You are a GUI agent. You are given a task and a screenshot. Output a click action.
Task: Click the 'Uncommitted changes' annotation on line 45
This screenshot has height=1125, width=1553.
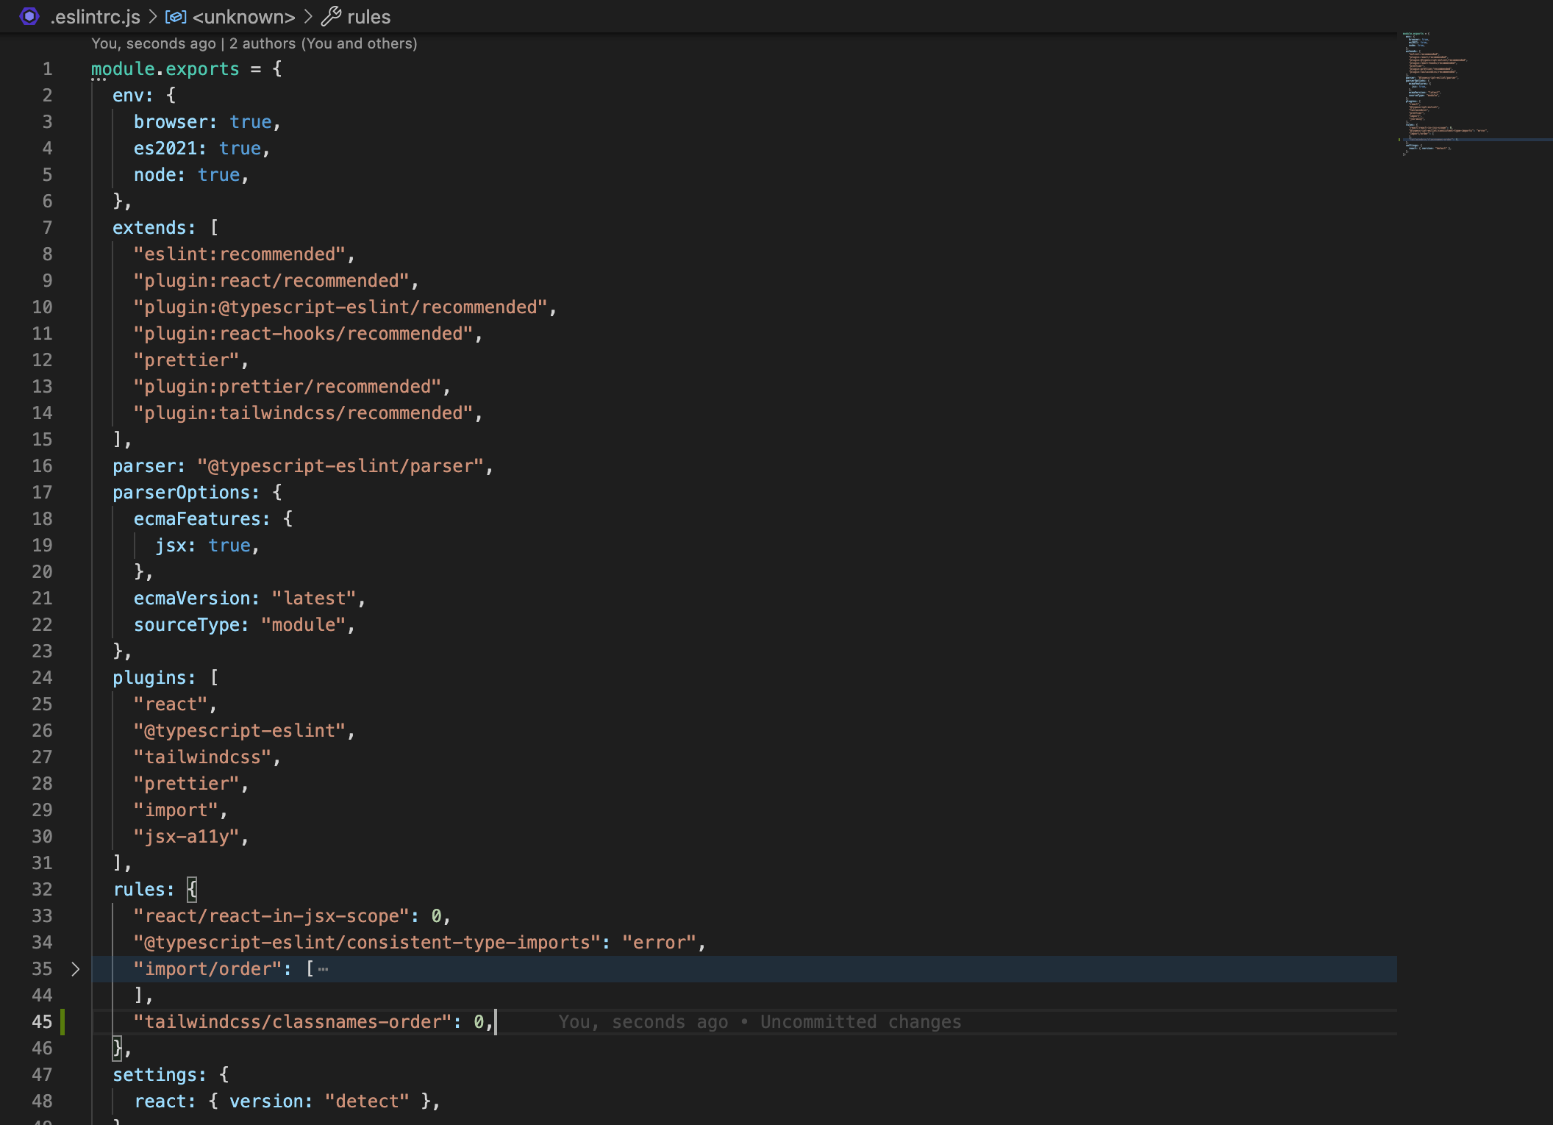860,1021
